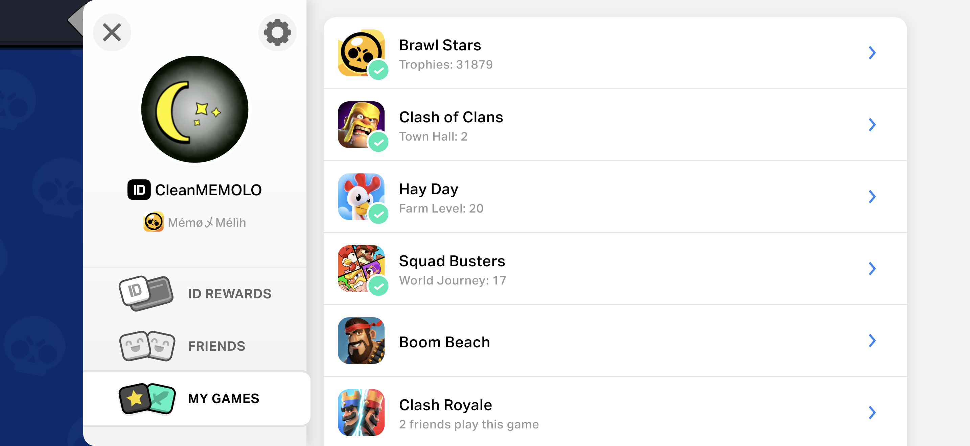The height and width of the screenshot is (446, 970).
Task: Tap the Clash of Clans app icon
Action: click(361, 124)
